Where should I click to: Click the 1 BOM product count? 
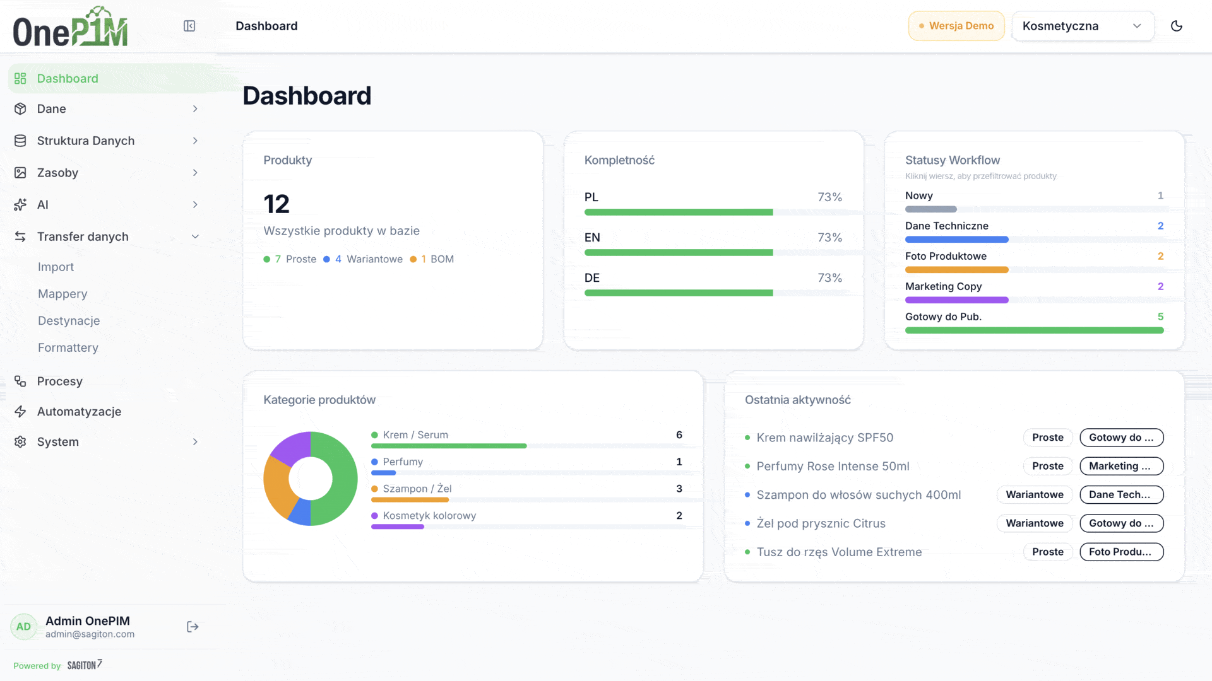pyautogui.click(x=432, y=259)
